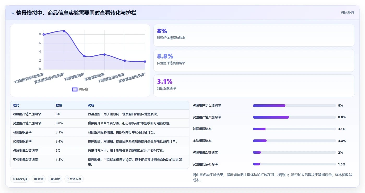Click the table cell 对照组售后咨询率 in the 维度 column
Screen dimensions: 365x193
25,150
